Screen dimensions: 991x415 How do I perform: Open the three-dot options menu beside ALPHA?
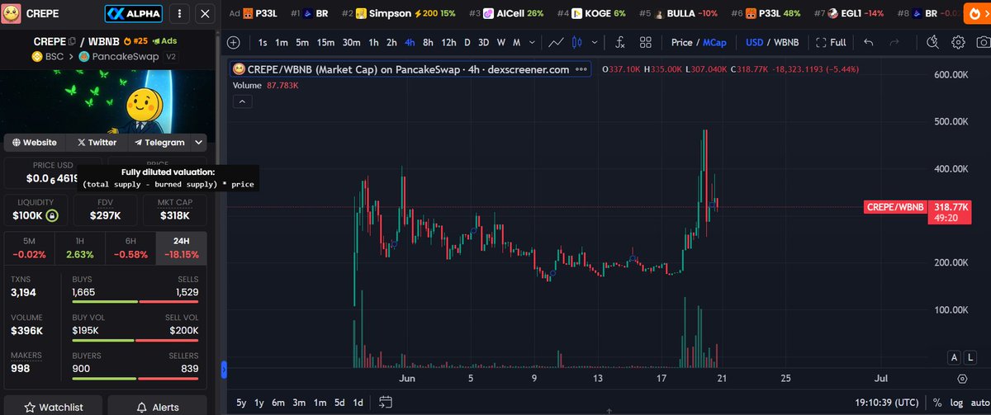pos(181,14)
